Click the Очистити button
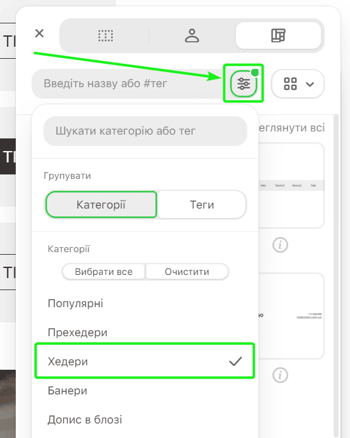The height and width of the screenshot is (438, 350). point(187,272)
